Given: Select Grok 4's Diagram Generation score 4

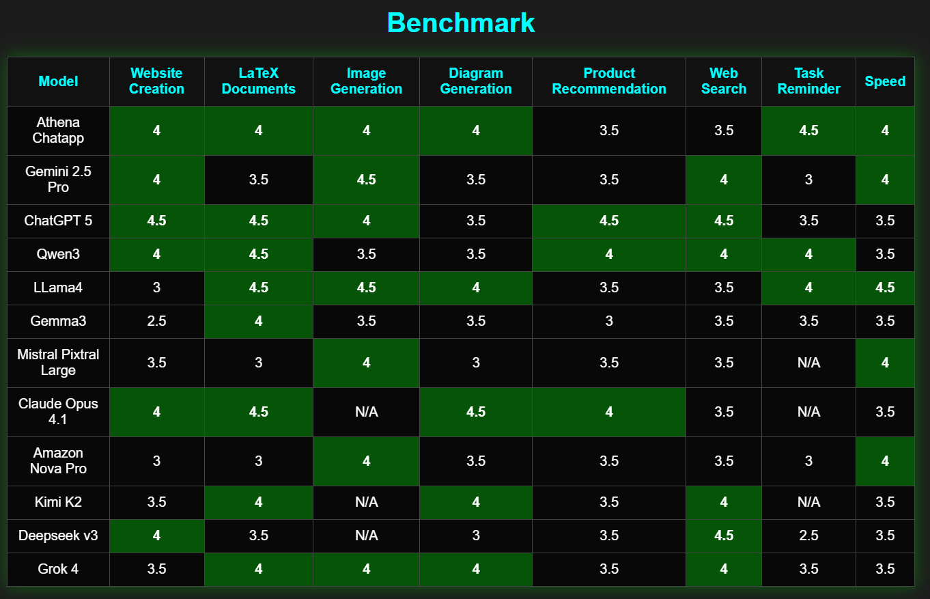Looking at the screenshot, I should (x=476, y=570).
